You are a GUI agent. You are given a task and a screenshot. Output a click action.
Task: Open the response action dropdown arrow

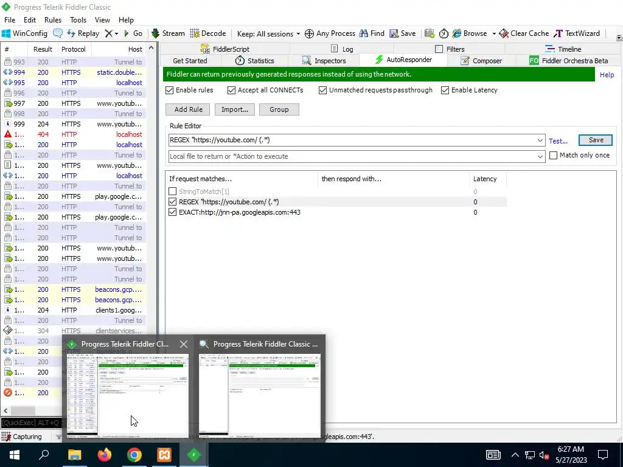(540, 156)
